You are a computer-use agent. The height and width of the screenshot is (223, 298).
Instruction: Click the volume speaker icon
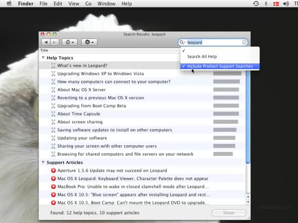click(286, 4)
